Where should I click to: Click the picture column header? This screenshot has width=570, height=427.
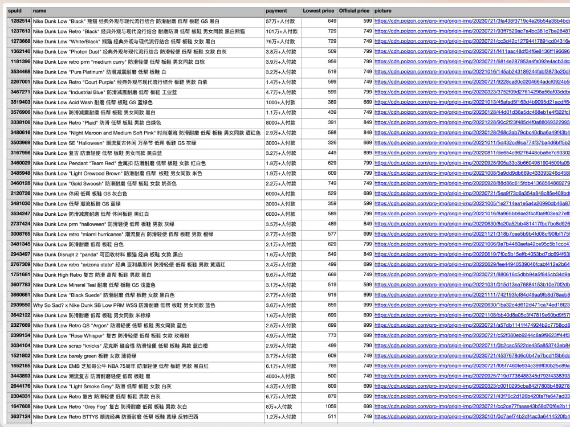click(471, 11)
